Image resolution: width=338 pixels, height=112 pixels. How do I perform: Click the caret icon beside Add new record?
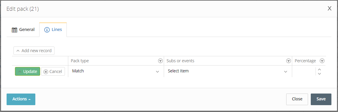coord(18,51)
